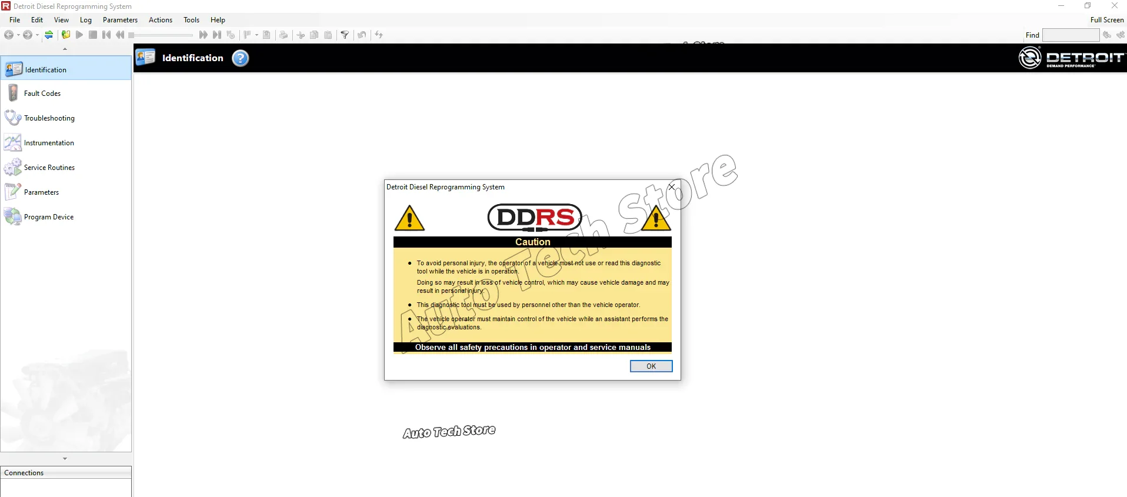Click the Parameters notepad icon
This screenshot has height=497, width=1127.
pos(13,192)
